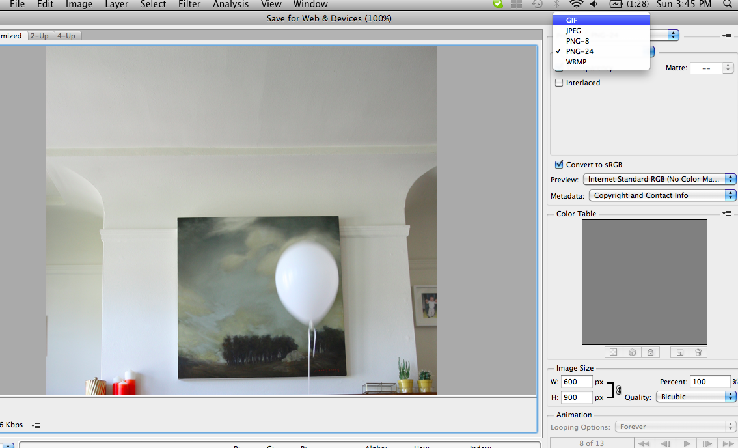This screenshot has width=738, height=448.
Task: Click the Wi-Fi status icon
Action: pyautogui.click(x=576, y=5)
